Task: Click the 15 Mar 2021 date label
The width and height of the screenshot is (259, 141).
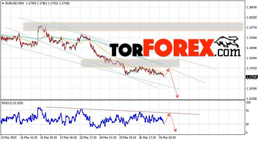Action: click(9, 137)
